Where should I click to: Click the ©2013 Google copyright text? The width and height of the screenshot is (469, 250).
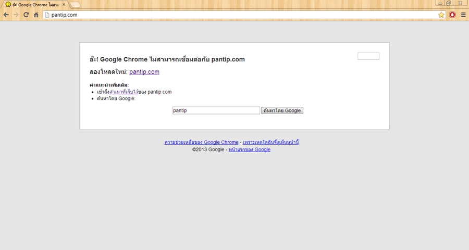click(x=208, y=149)
